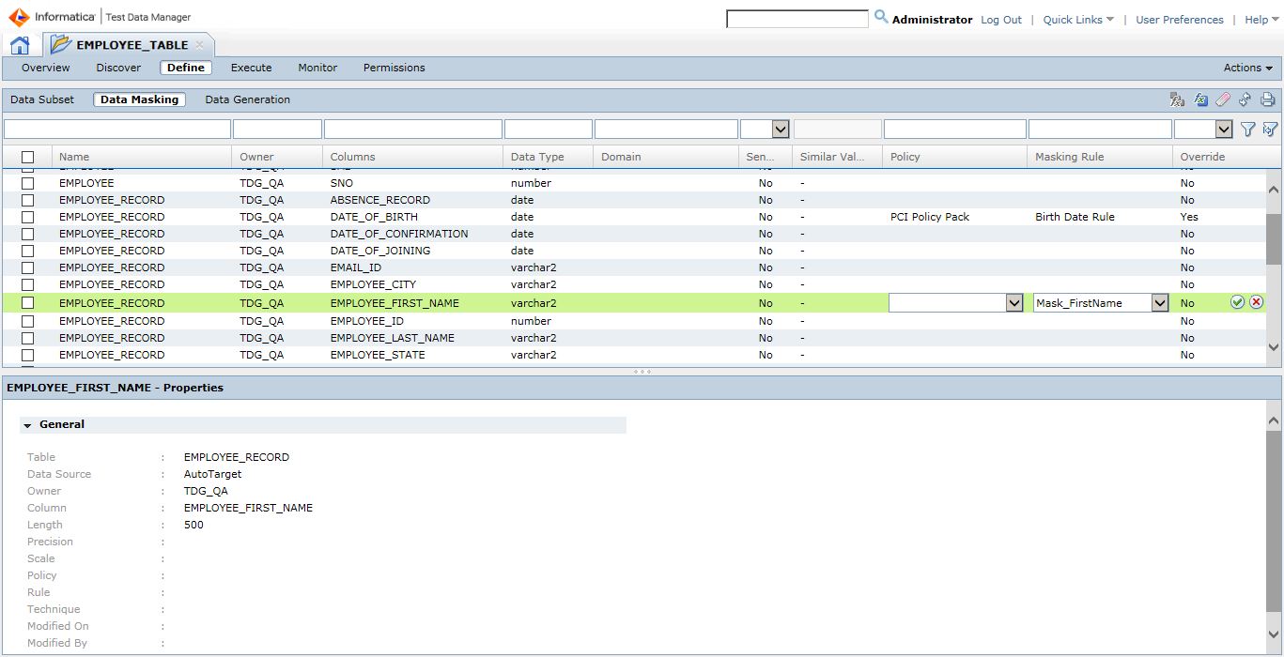The height and width of the screenshot is (657, 1284).
Task: Click table scrollbar up arrow
Action: (1274, 190)
